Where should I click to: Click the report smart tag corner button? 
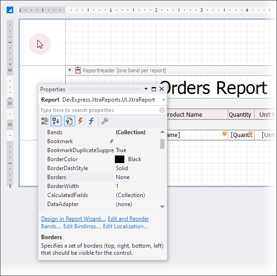click(x=10, y=10)
